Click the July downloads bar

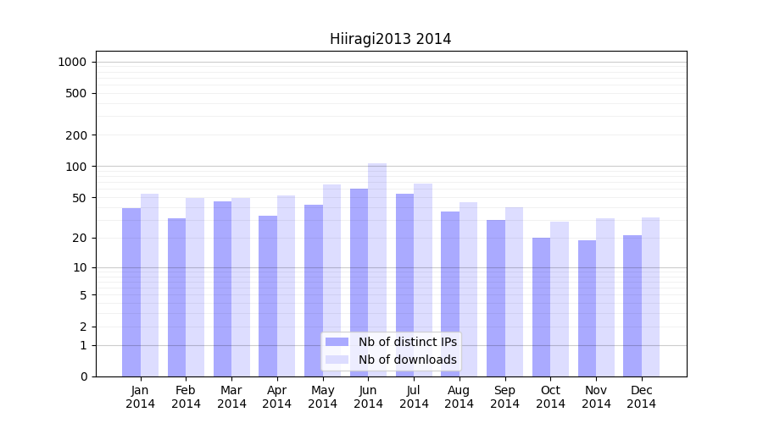pos(423,279)
